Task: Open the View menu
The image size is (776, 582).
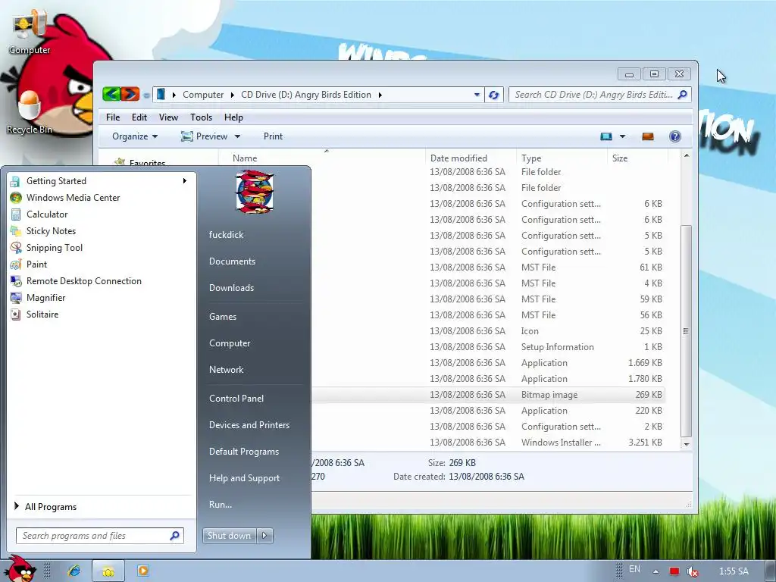Action: tap(168, 117)
